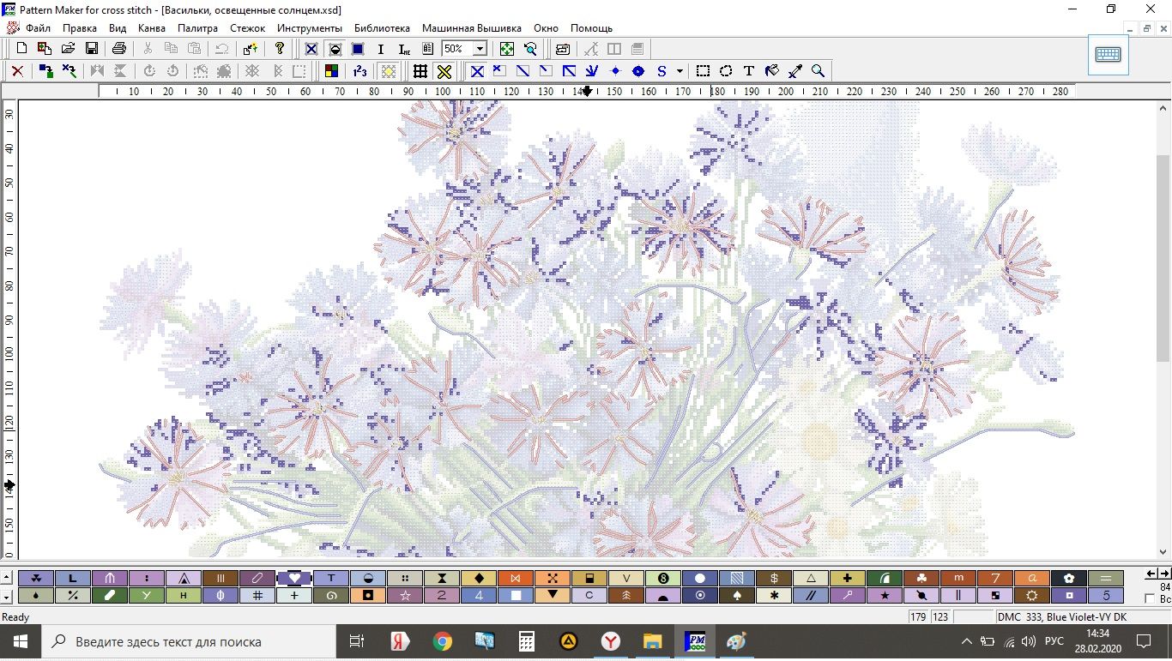Choose the French knot stitch tool
Screen dimensions: 1172x661
coord(615,71)
